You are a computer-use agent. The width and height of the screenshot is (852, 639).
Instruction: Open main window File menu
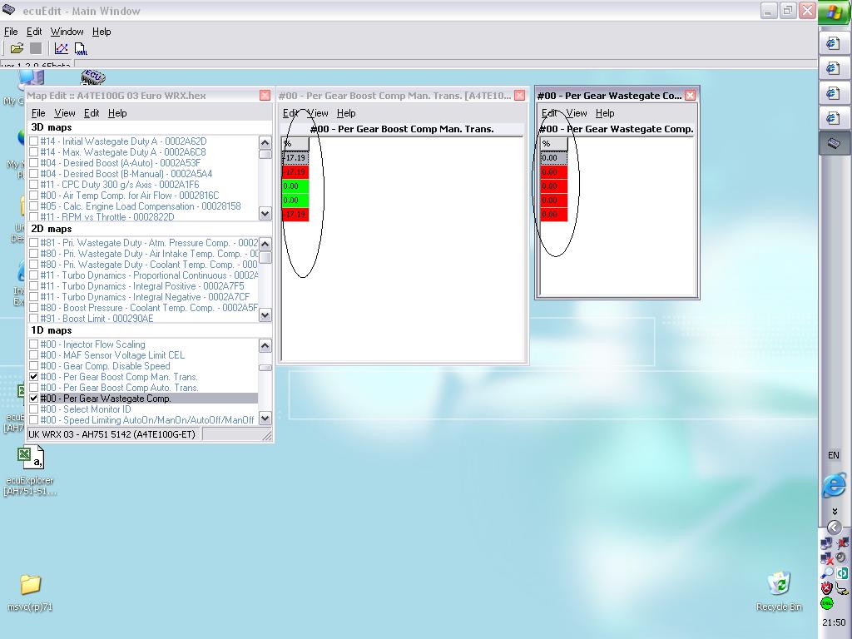pos(11,32)
